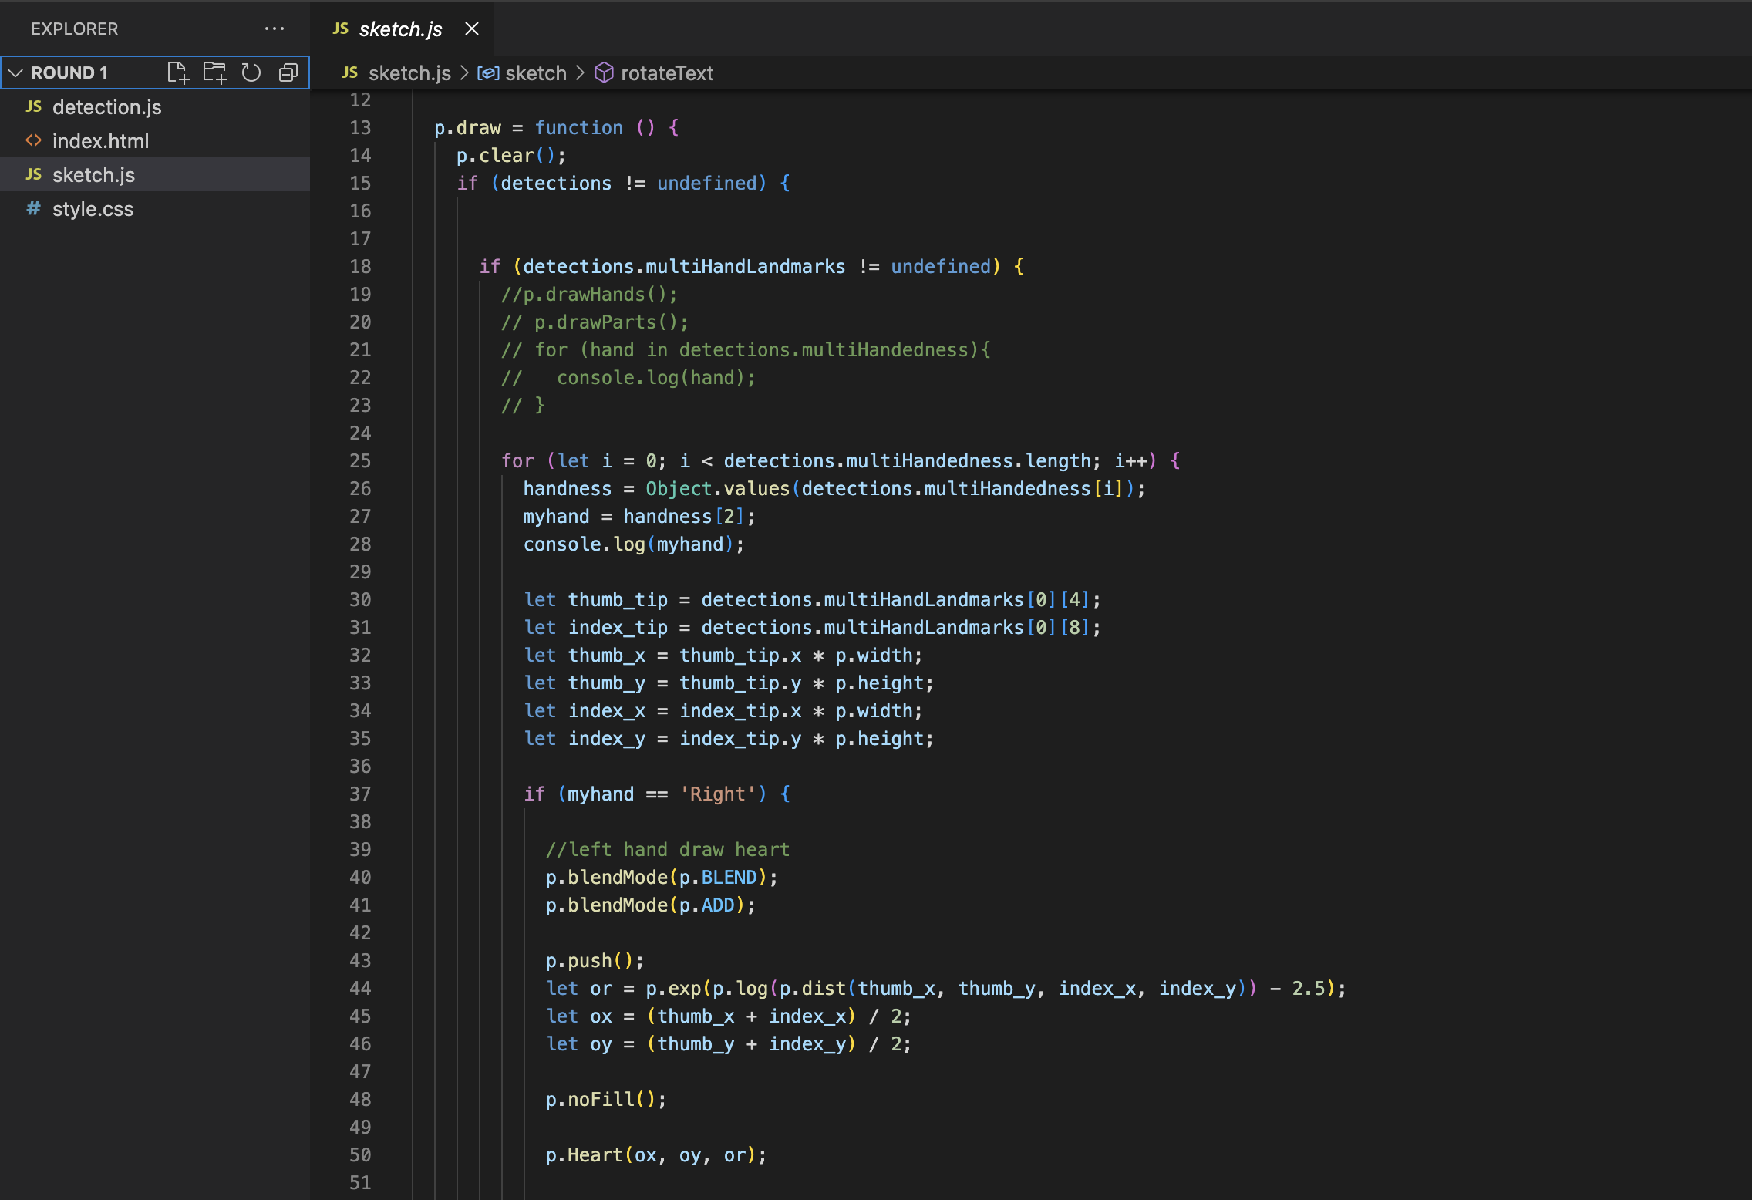Click the rotateText breadcrumb

tap(667, 73)
